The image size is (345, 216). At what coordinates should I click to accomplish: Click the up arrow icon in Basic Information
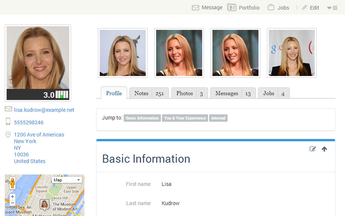(x=324, y=149)
